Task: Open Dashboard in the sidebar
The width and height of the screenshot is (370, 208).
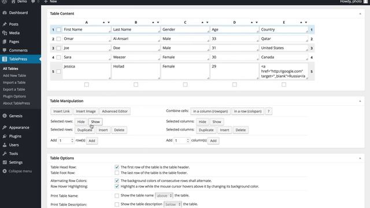Action: pyautogui.click(x=18, y=13)
